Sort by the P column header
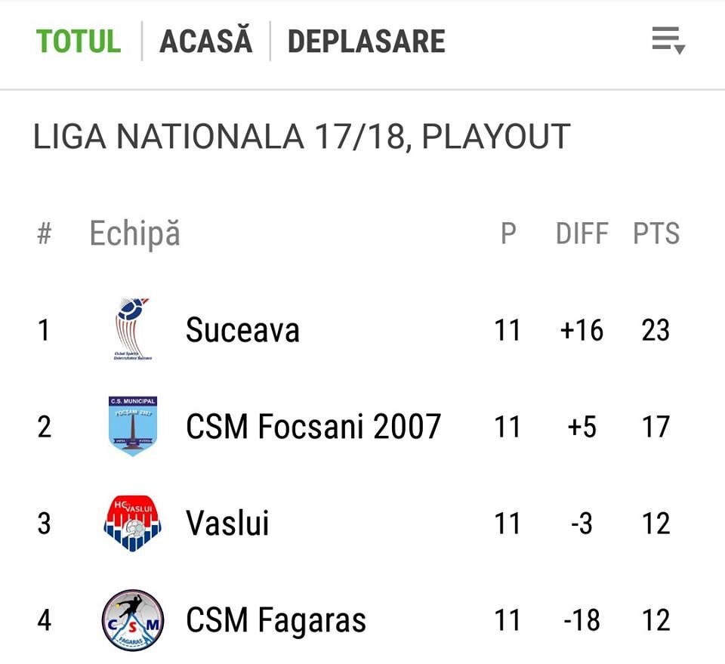This screenshot has width=725, height=664. tap(508, 233)
